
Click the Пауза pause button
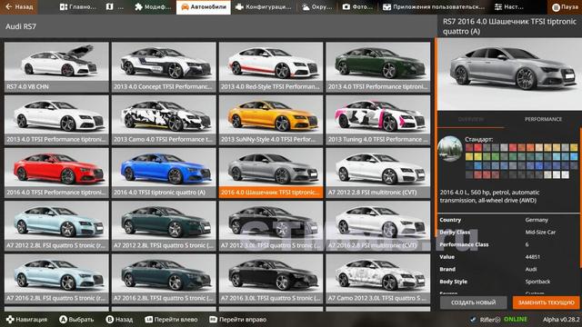coord(565,7)
